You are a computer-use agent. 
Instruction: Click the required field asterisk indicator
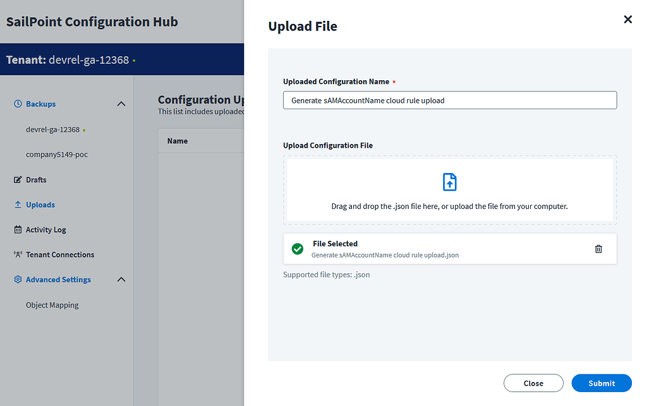click(x=395, y=81)
